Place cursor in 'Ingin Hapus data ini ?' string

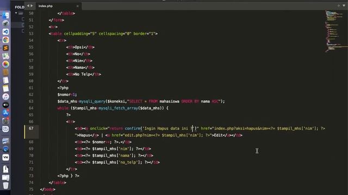point(168,128)
